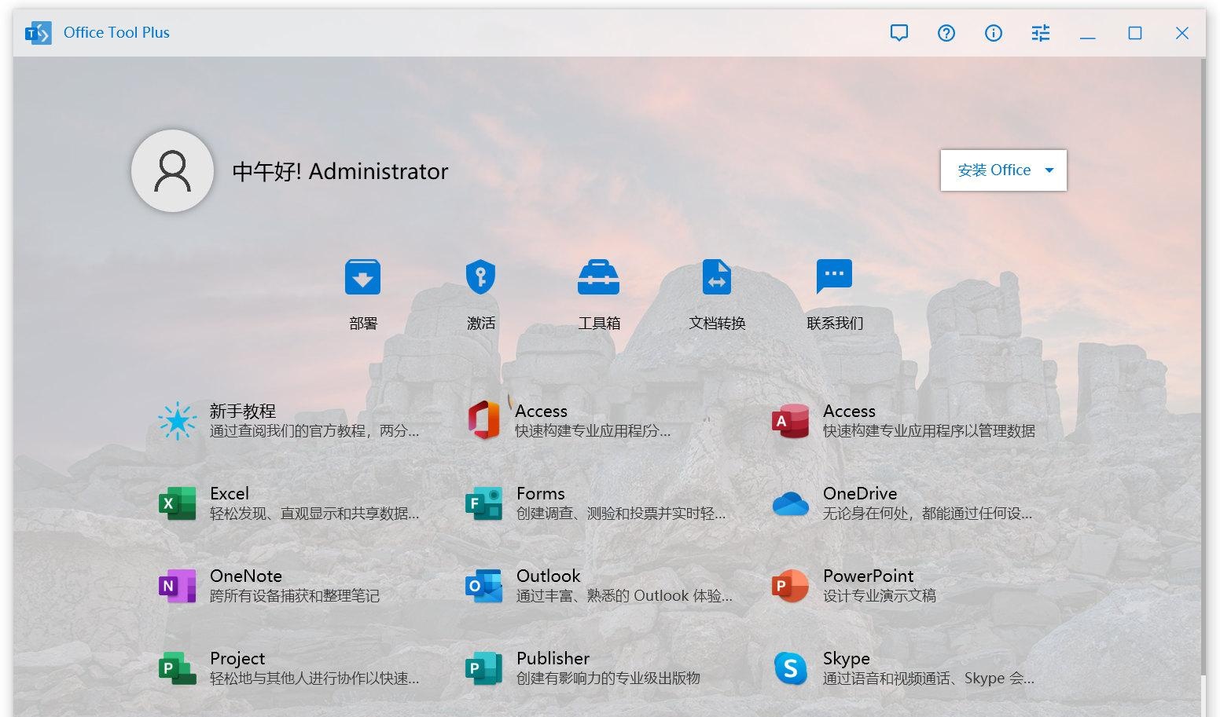Open the about info icon

point(994,33)
